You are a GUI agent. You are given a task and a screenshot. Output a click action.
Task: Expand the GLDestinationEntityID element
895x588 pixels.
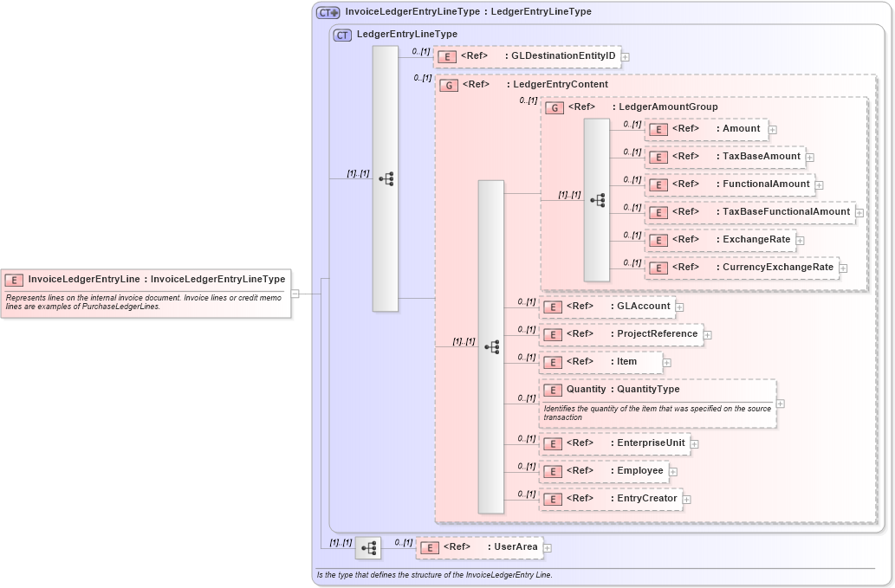click(x=624, y=55)
